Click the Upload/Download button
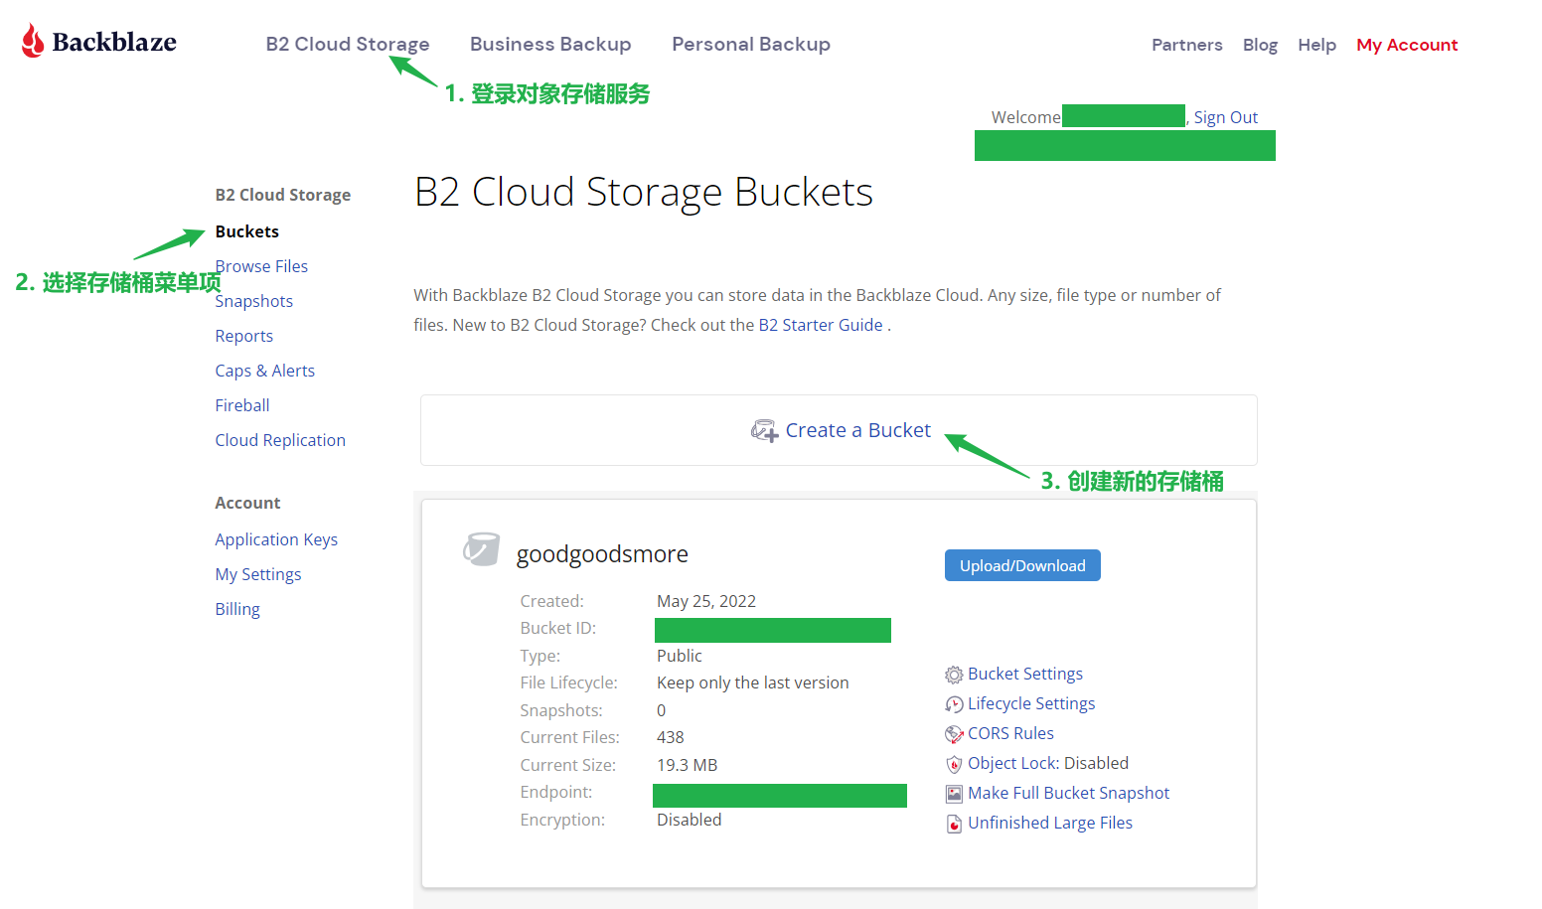Viewport: 1542px width, 909px height. [1022, 565]
